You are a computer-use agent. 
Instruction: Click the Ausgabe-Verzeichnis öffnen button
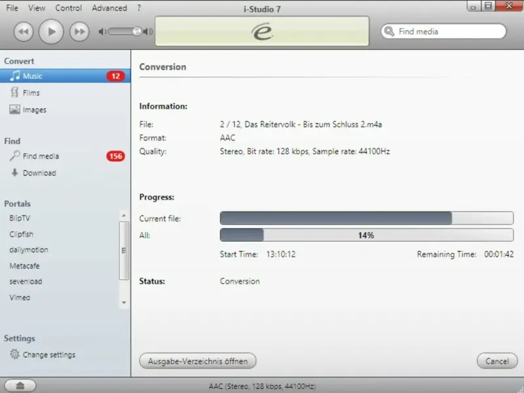[198, 361]
